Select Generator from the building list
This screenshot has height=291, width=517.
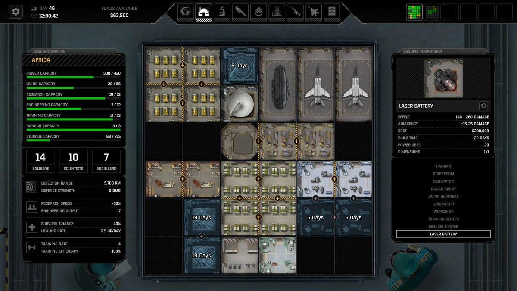click(x=442, y=181)
